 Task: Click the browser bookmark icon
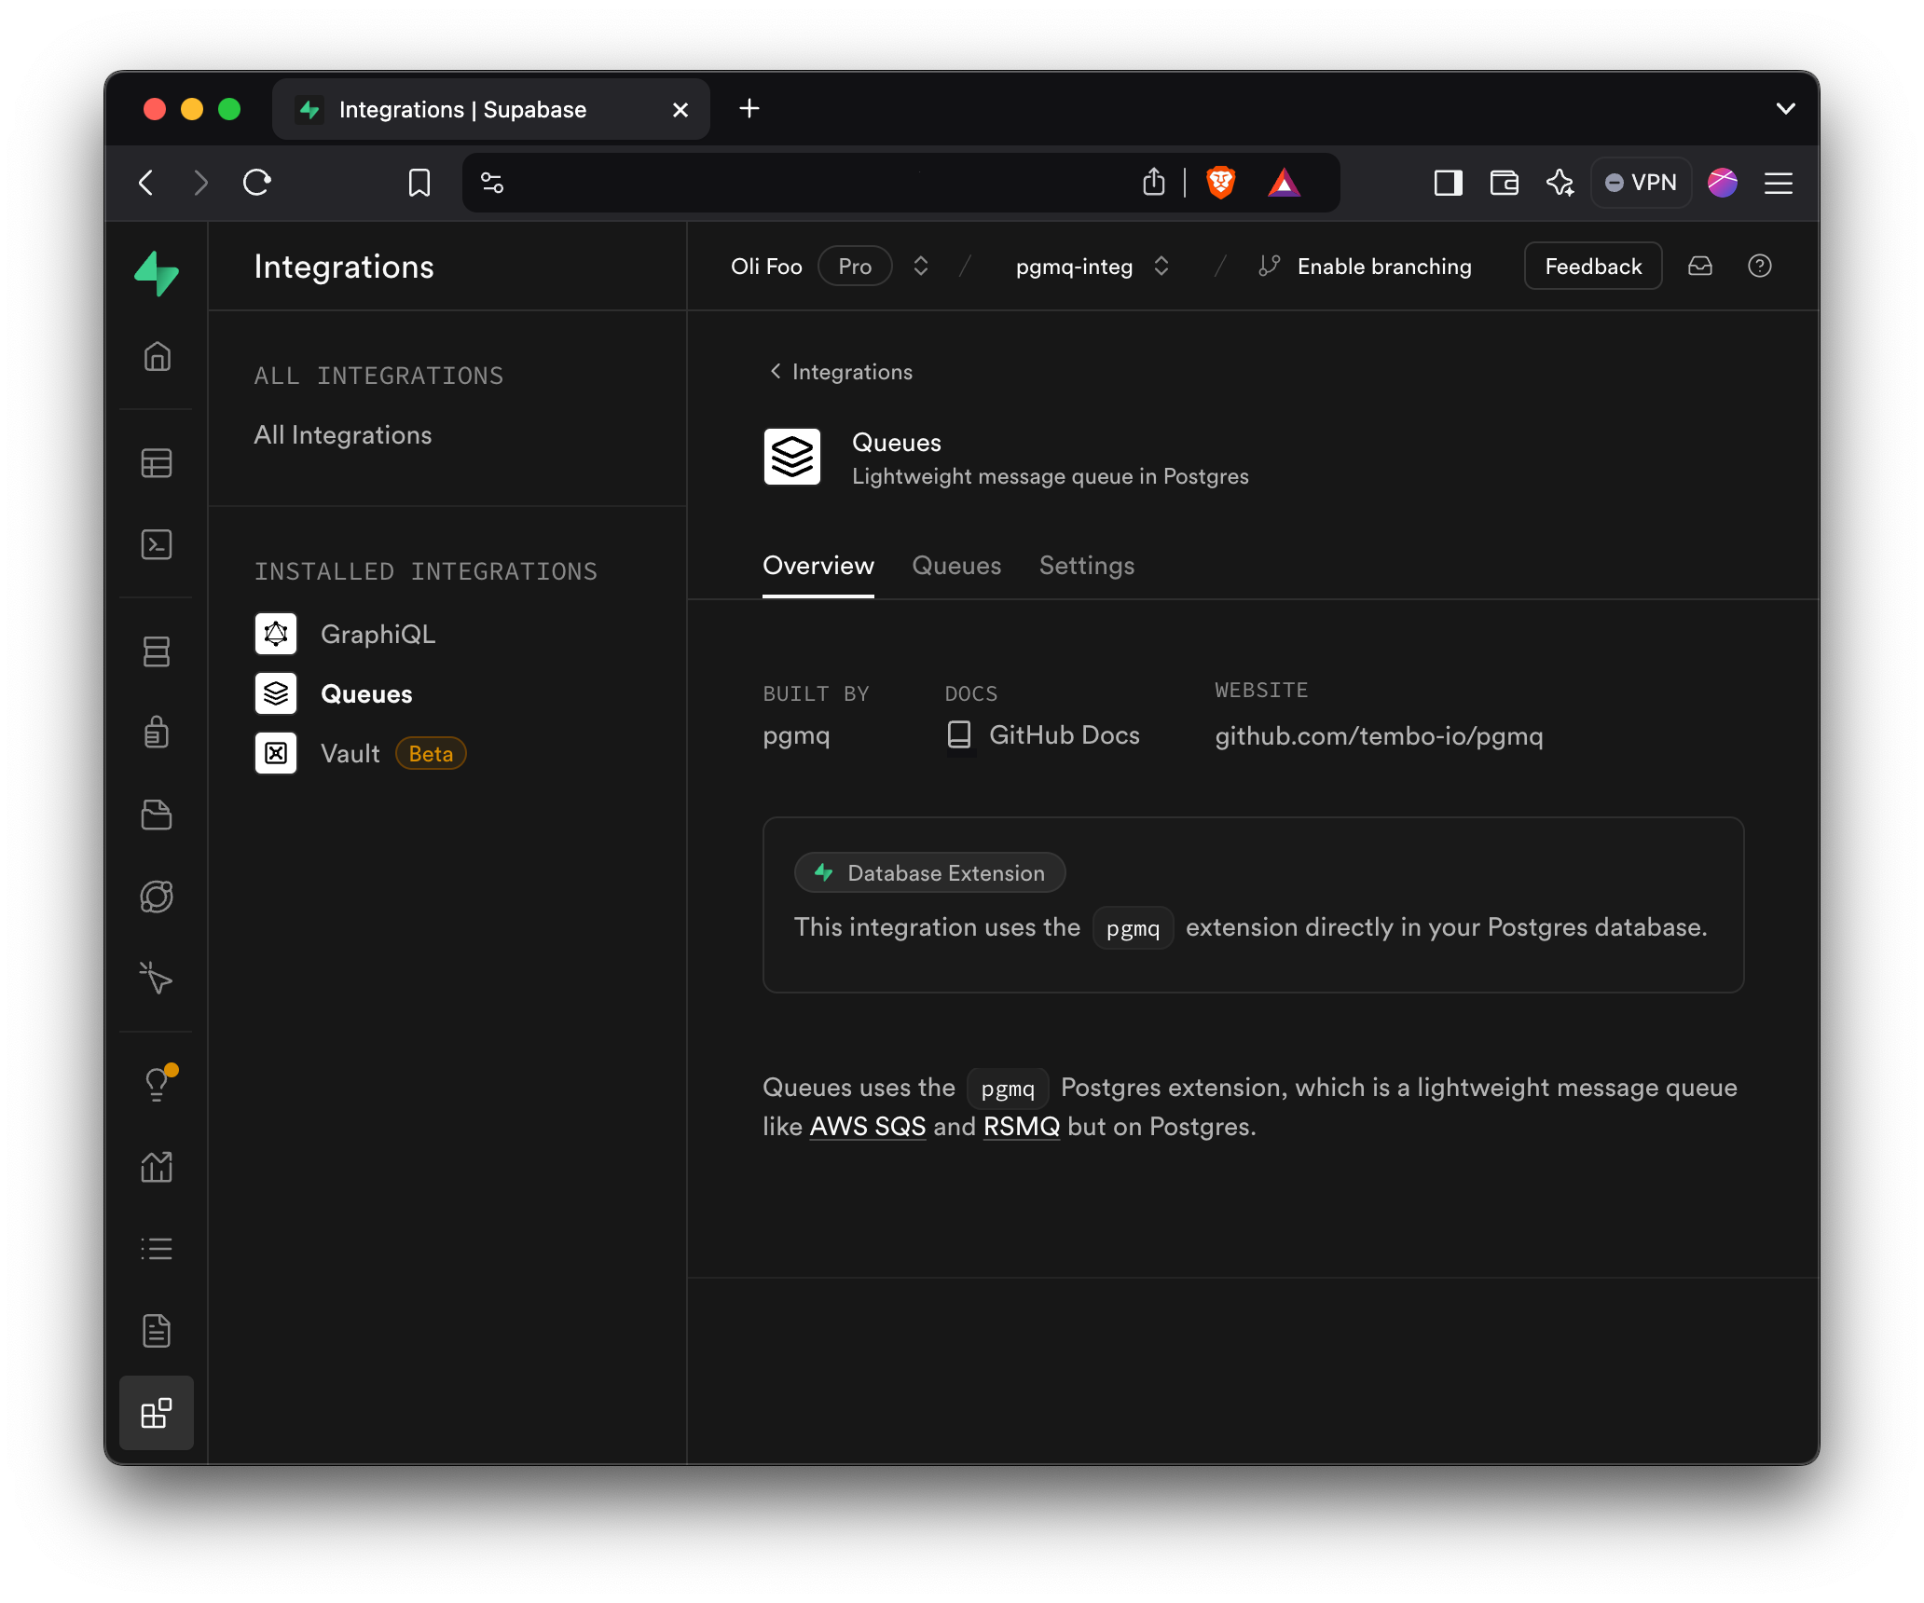click(419, 183)
